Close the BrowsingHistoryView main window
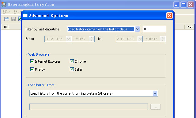Viewport: 196px width, 118px height. pyautogui.click(x=190, y=5)
